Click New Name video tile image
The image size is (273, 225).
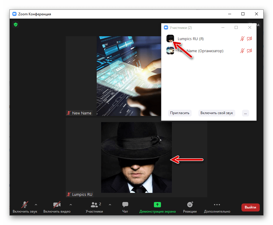click(129, 76)
